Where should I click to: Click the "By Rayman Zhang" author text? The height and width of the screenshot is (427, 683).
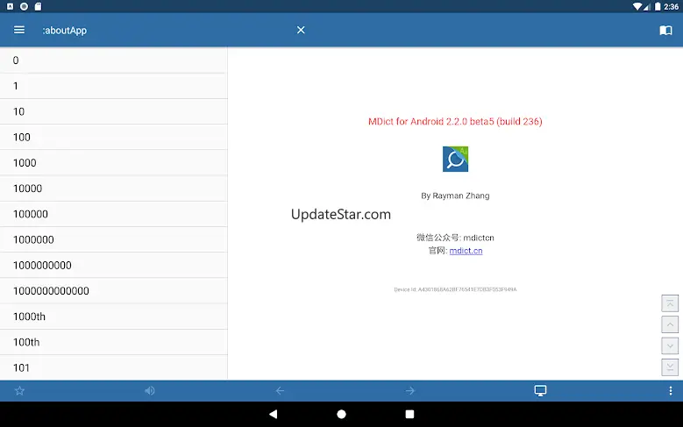point(455,196)
